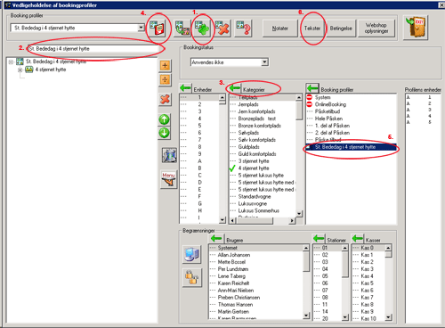Screen dimensions: 445x328
Task: Select Hele Påsken in Booking profiler list
Action: tap(328, 119)
